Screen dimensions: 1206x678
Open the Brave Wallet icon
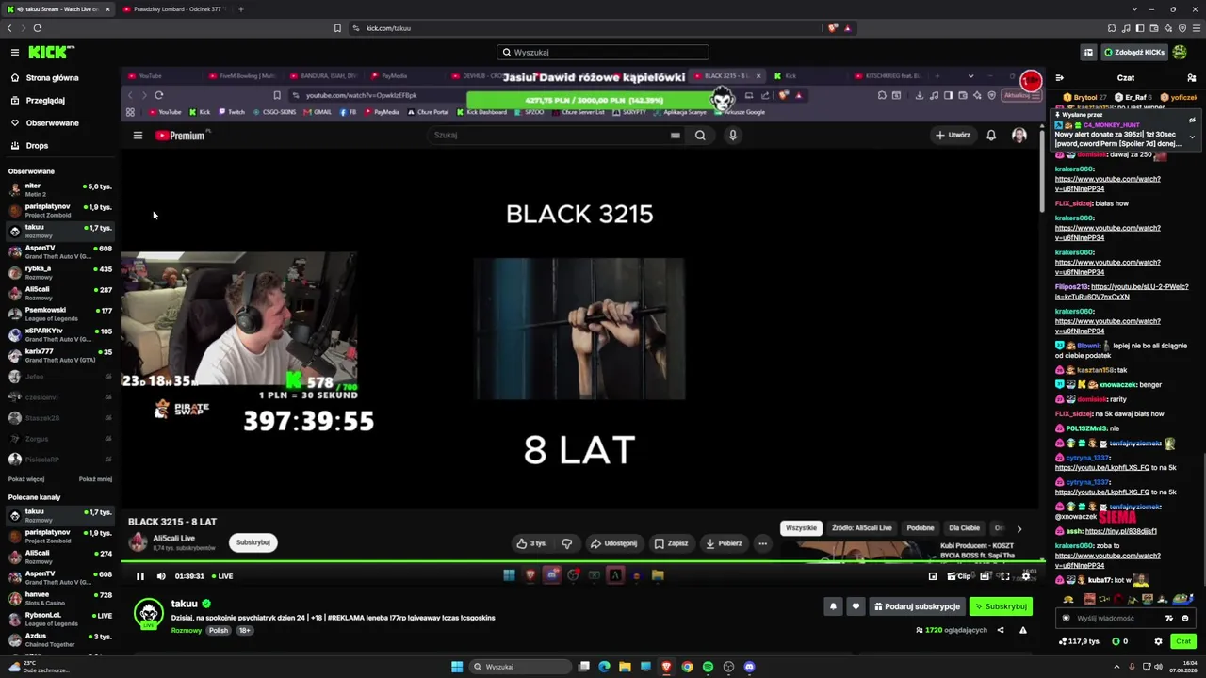click(x=1154, y=28)
